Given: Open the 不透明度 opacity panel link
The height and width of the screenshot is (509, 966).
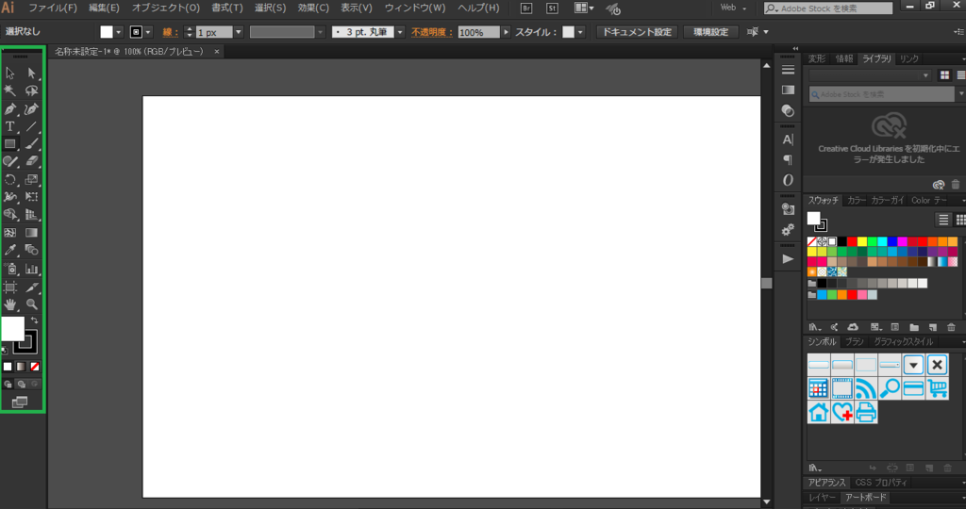Looking at the screenshot, I should (x=431, y=32).
